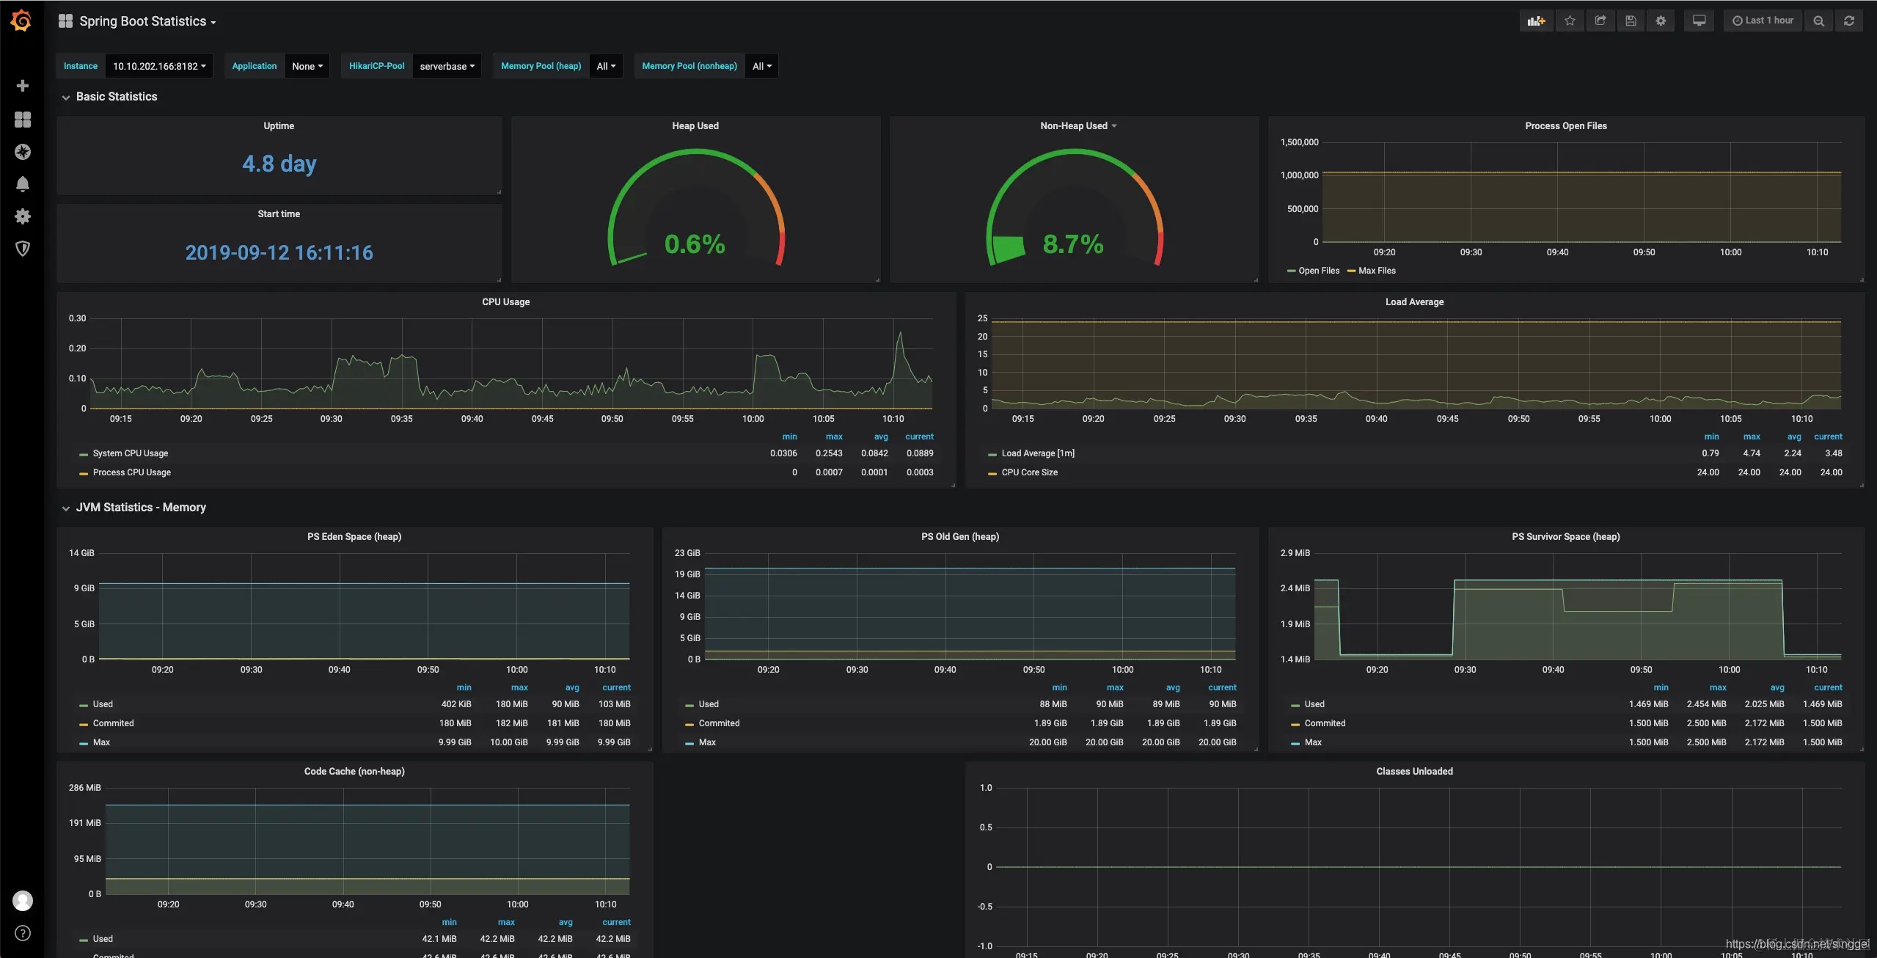Click the refresh dashboard button

(1848, 21)
